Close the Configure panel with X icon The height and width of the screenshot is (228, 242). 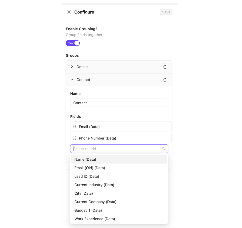click(69, 12)
